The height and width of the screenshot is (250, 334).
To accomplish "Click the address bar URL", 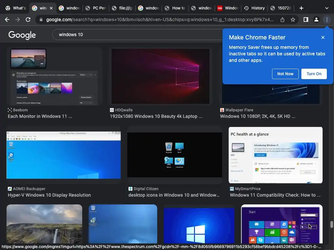I will pos(160,20).
